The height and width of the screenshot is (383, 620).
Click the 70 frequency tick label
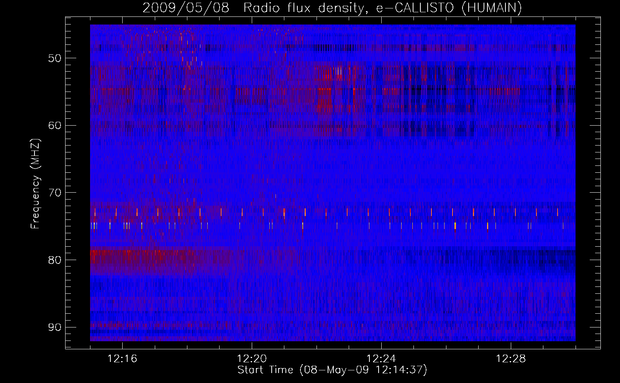coord(55,193)
